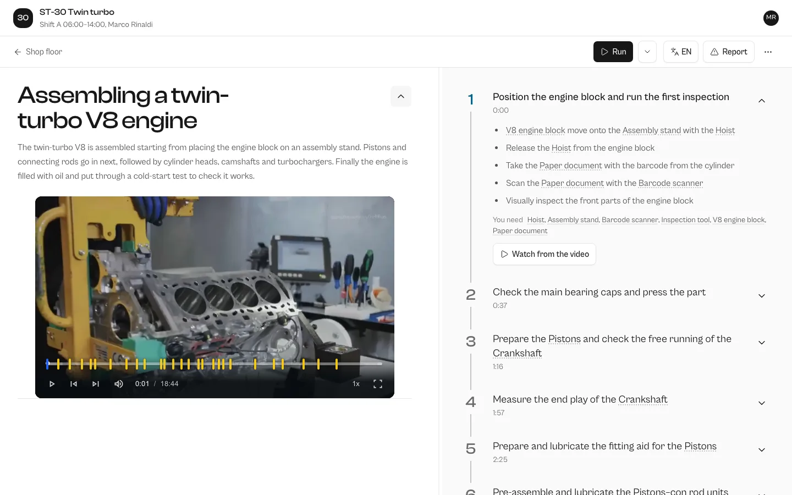
Task: Open the V8 engine block link in first bullet
Action: tap(535, 130)
